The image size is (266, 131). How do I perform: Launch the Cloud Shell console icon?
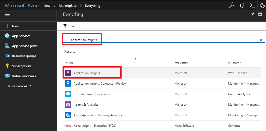252,6
